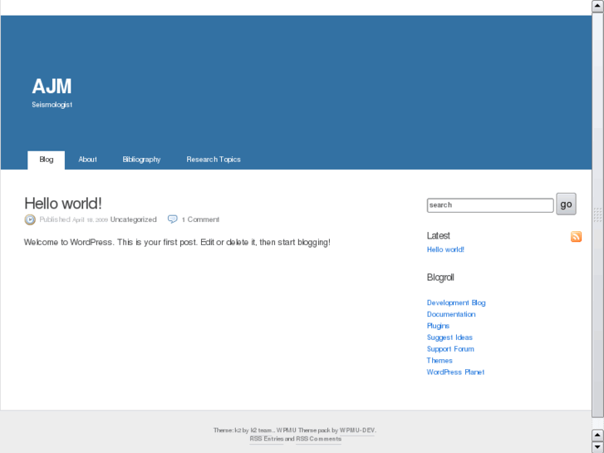
Task: Go to the Research Topics tab
Action: click(x=214, y=160)
